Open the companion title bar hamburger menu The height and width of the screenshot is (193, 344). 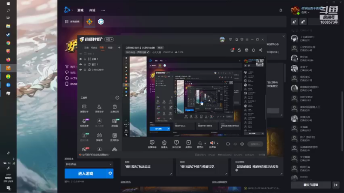click(247, 39)
